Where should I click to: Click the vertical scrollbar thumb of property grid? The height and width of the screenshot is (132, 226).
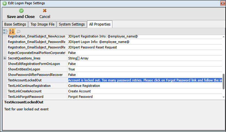point(224,81)
